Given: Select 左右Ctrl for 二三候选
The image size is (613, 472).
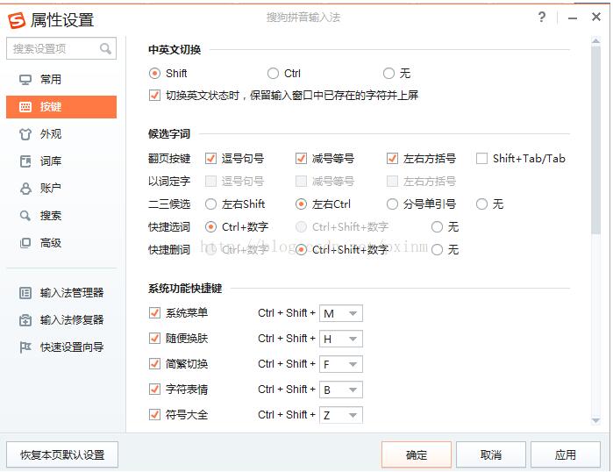Looking at the screenshot, I should 301,204.
